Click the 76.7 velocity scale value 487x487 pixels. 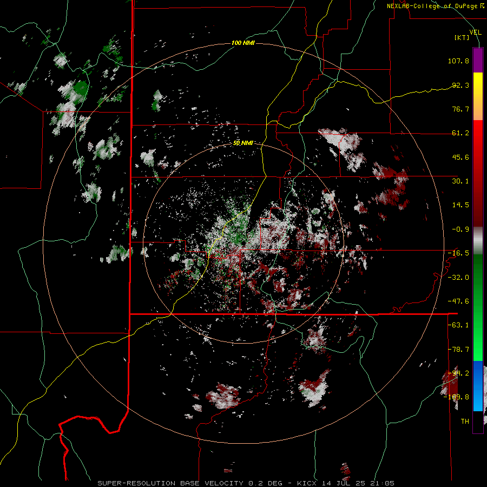pyautogui.click(x=460, y=109)
